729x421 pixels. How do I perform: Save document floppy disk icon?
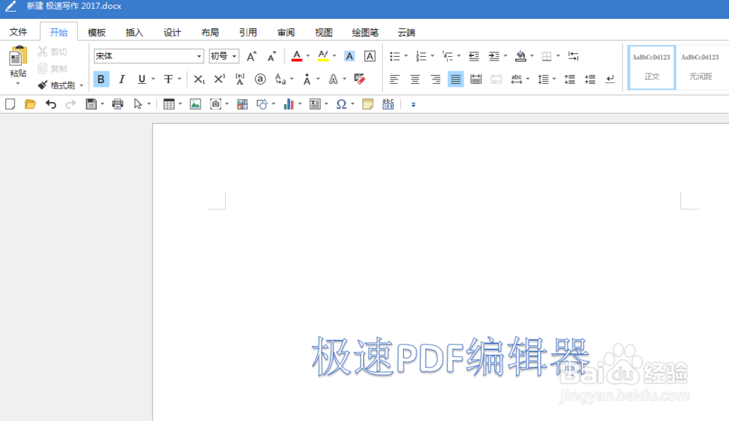(91, 104)
